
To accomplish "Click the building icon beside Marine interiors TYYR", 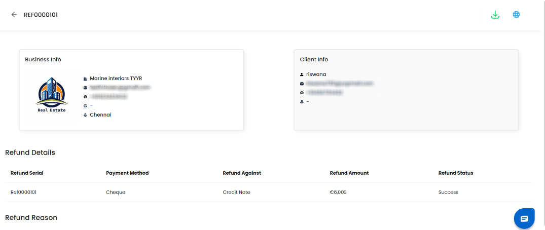I will (x=85, y=79).
